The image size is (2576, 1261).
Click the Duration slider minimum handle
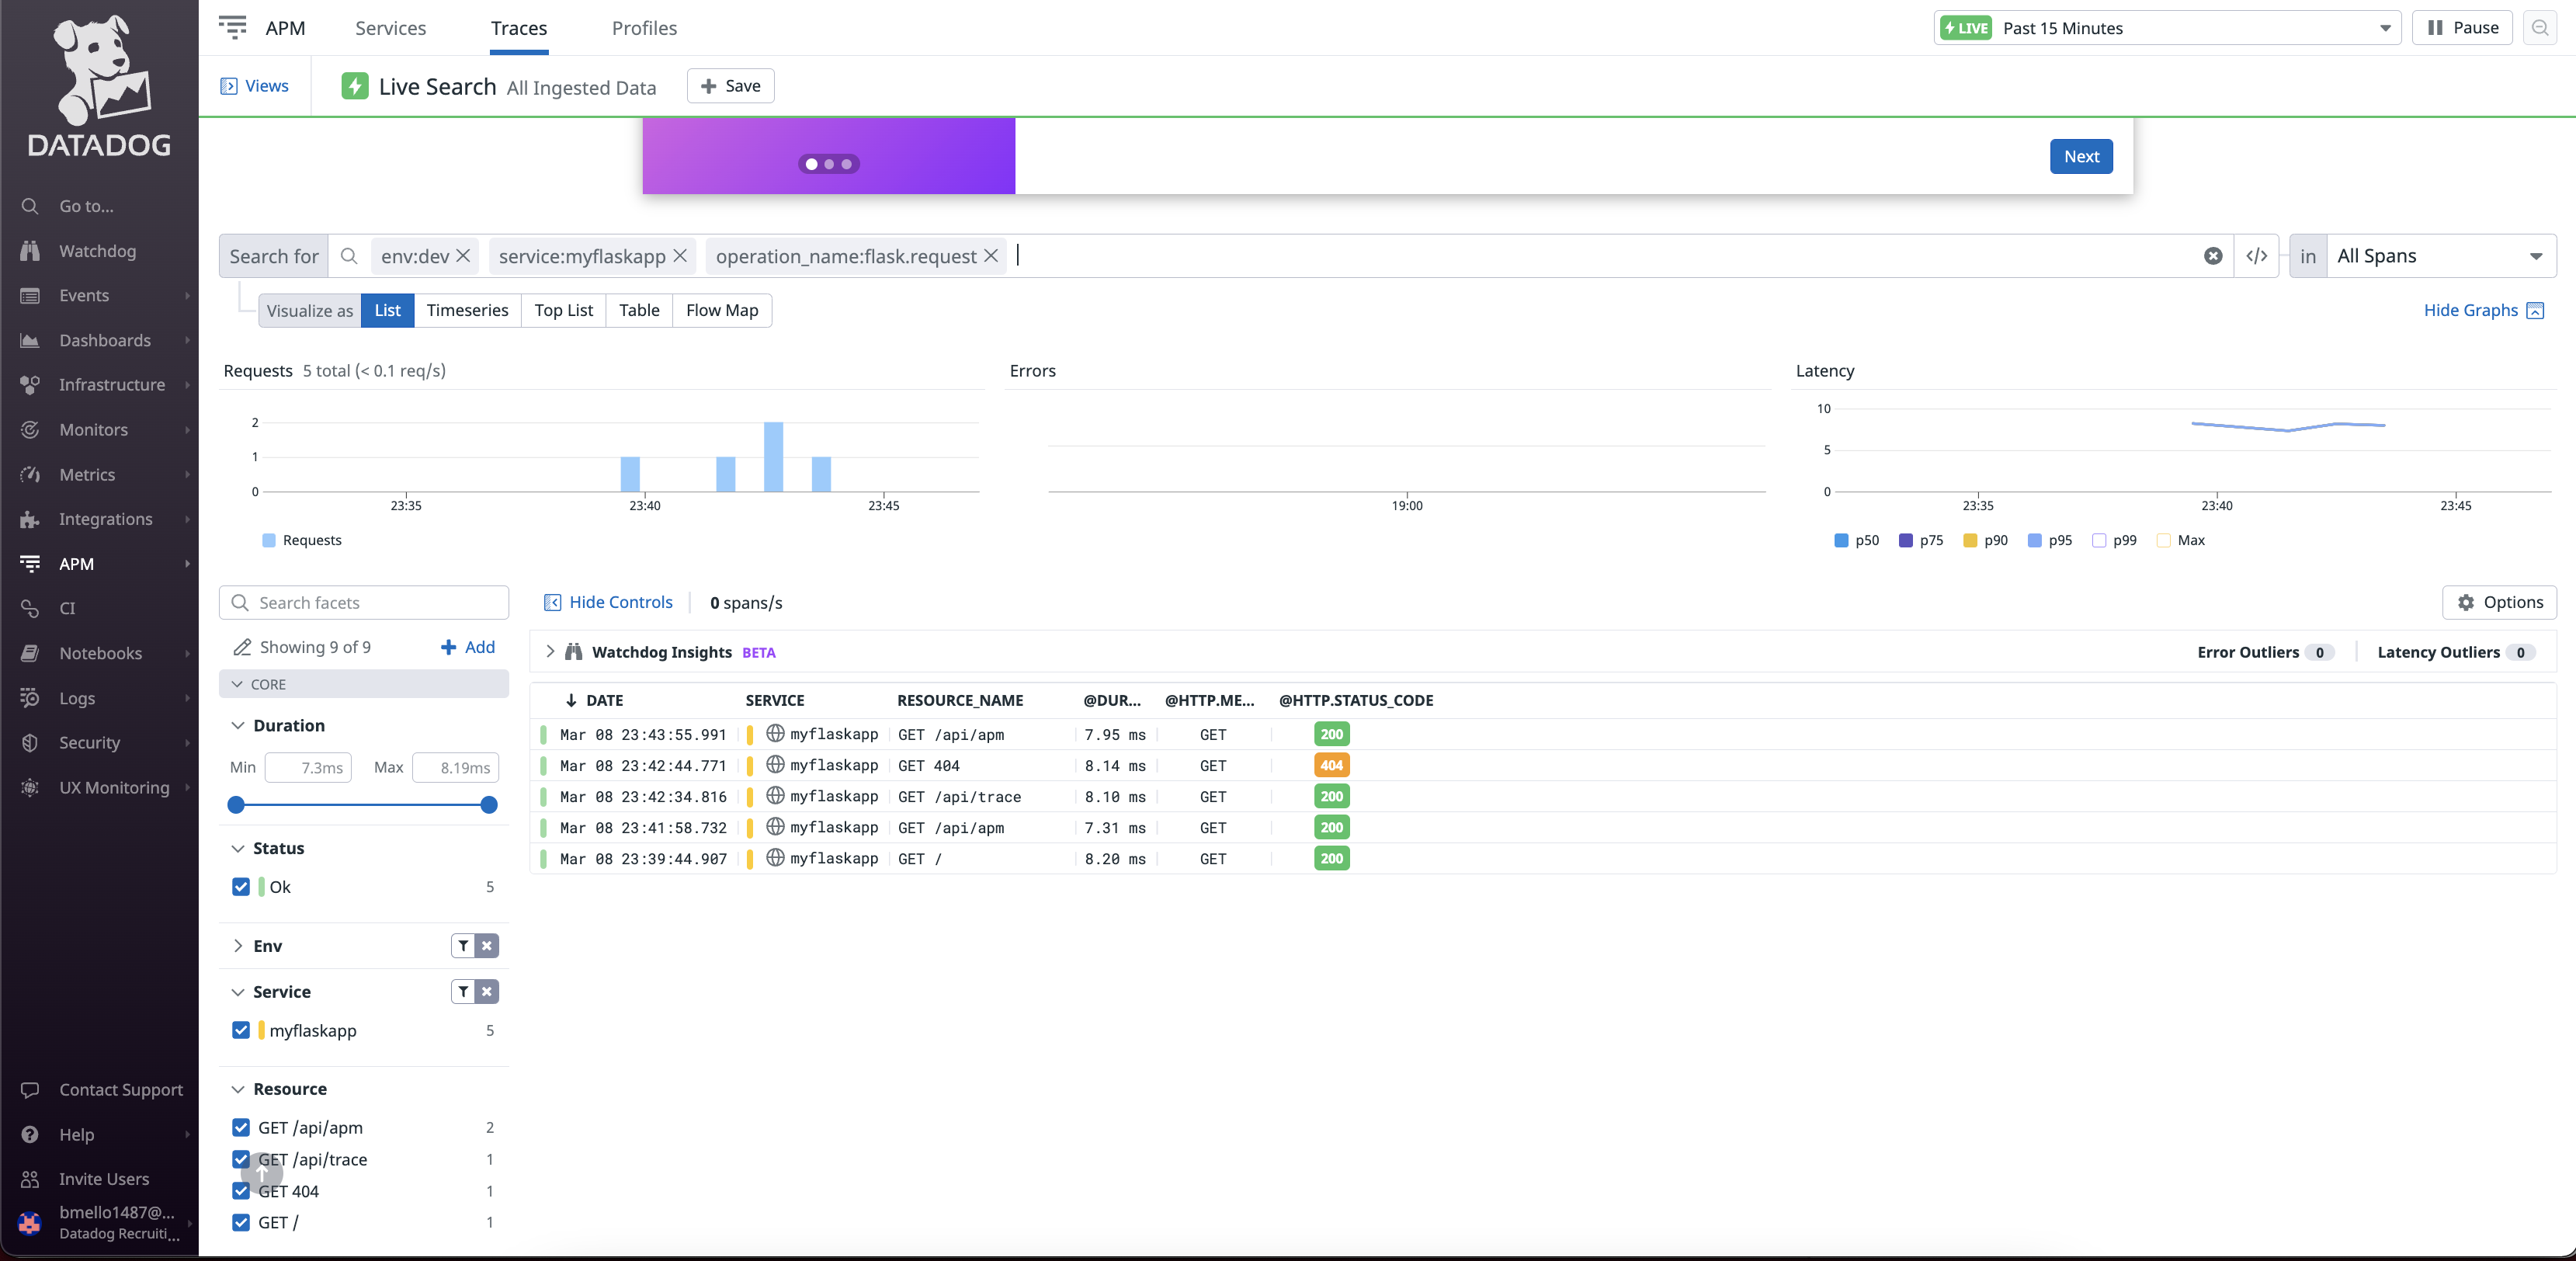(236, 806)
